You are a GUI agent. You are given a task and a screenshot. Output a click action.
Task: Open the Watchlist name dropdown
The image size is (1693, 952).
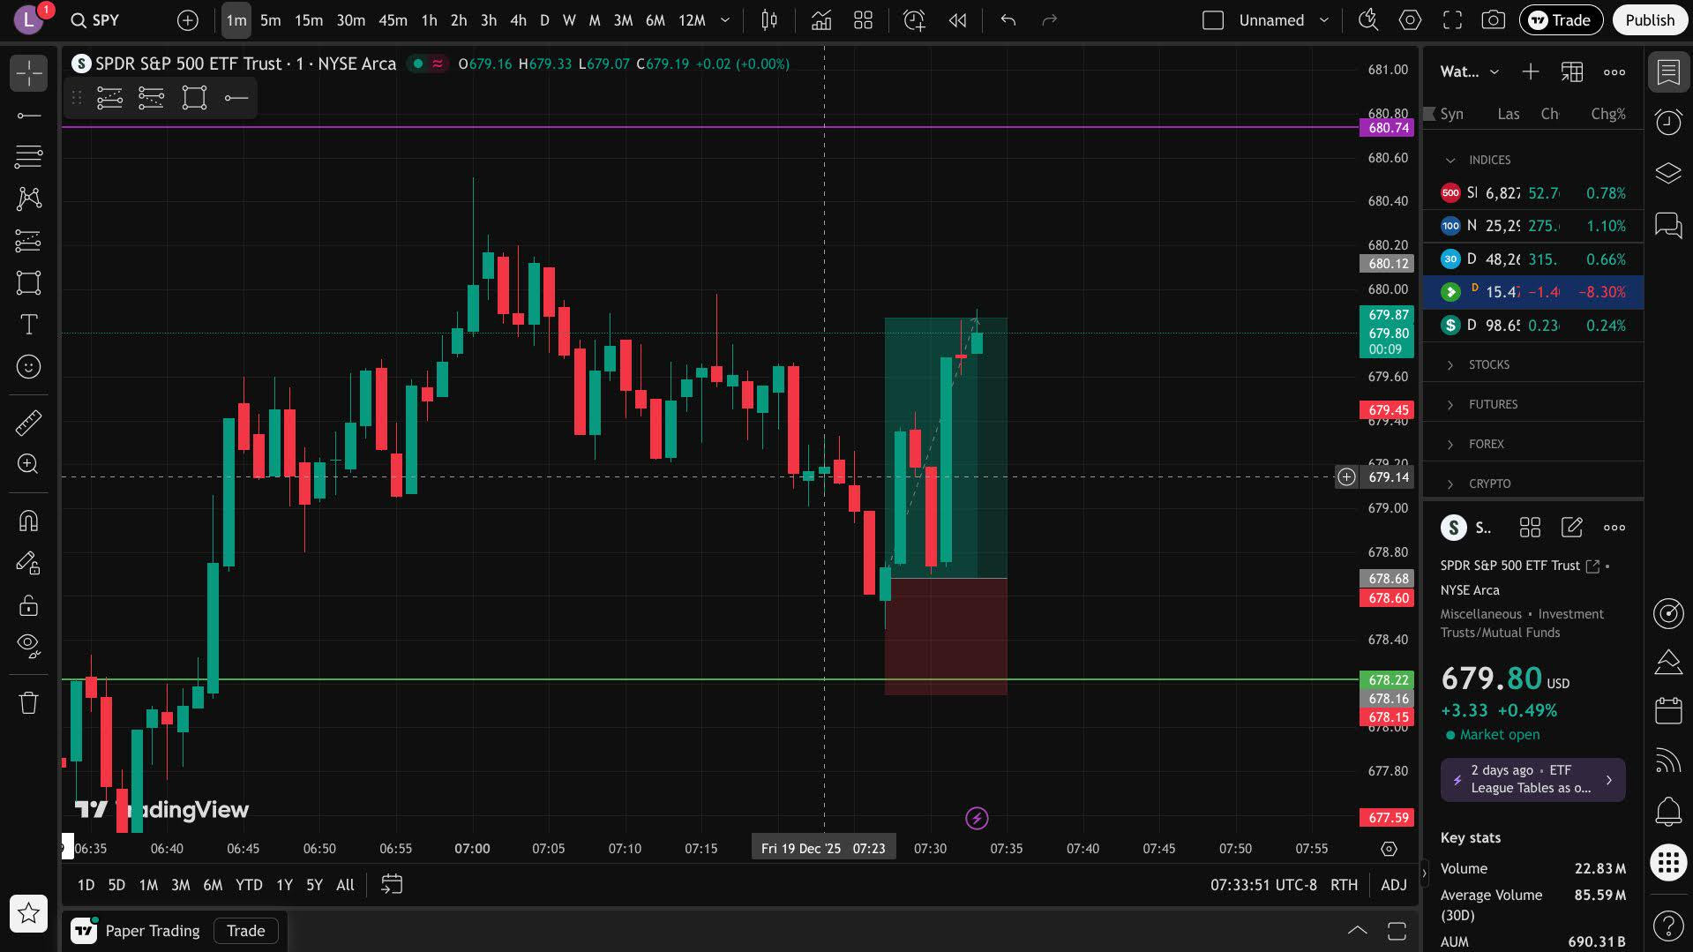1469,72
